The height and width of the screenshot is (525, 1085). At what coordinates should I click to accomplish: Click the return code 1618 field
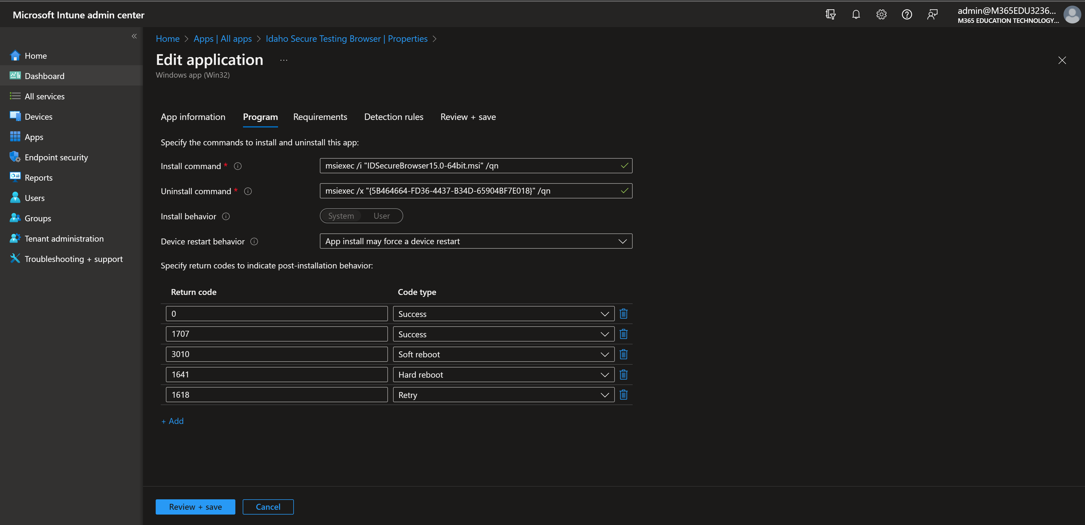click(x=277, y=395)
